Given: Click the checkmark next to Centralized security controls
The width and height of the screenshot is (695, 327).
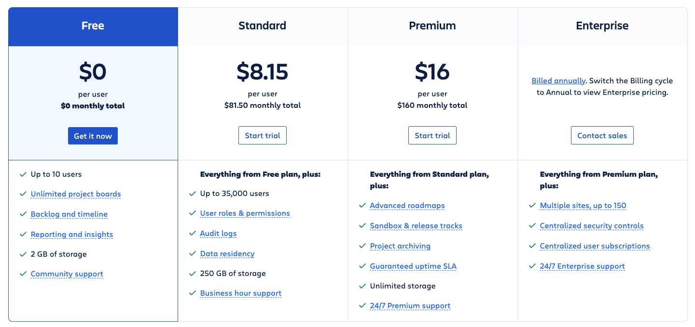Looking at the screenshot, I should [532, 225].
